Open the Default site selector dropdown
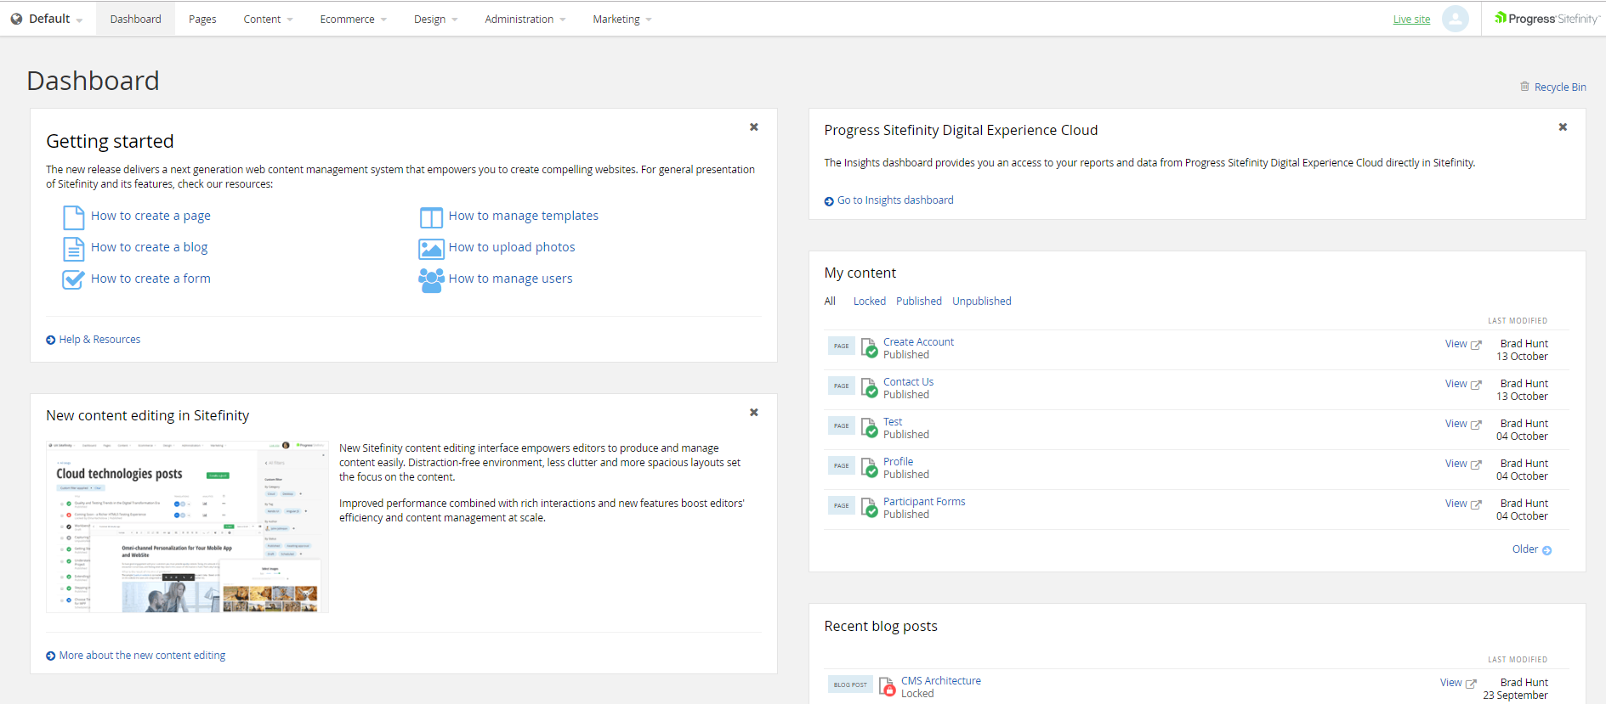 click(x=47, y=19)
